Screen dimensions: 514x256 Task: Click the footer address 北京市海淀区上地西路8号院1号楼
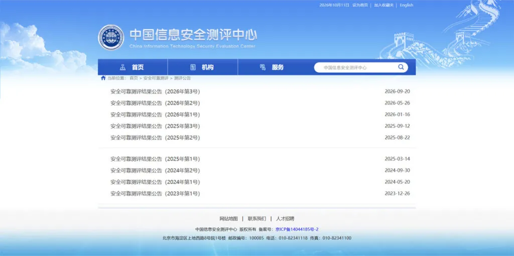pos(194,238)
